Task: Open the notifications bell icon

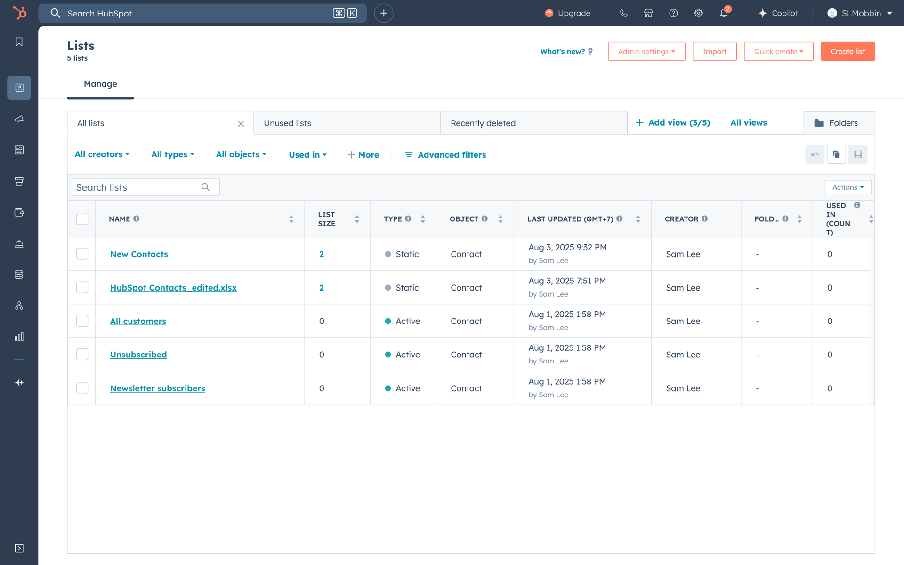Action: pos(724,13)
